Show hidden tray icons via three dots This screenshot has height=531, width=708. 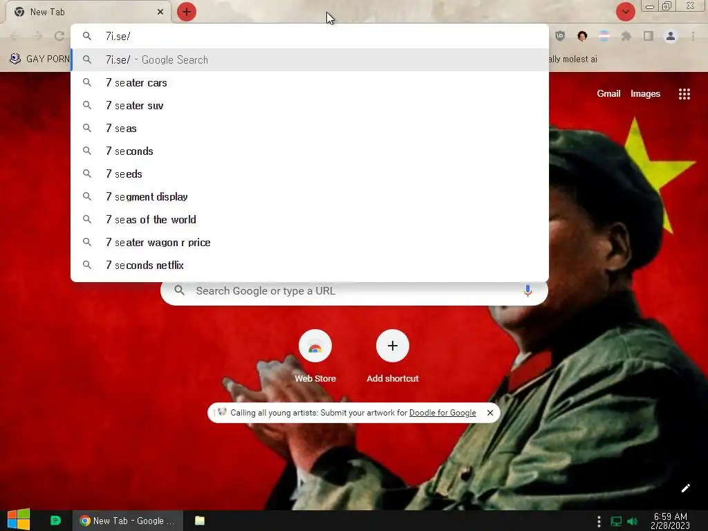[x=599, y=521]
